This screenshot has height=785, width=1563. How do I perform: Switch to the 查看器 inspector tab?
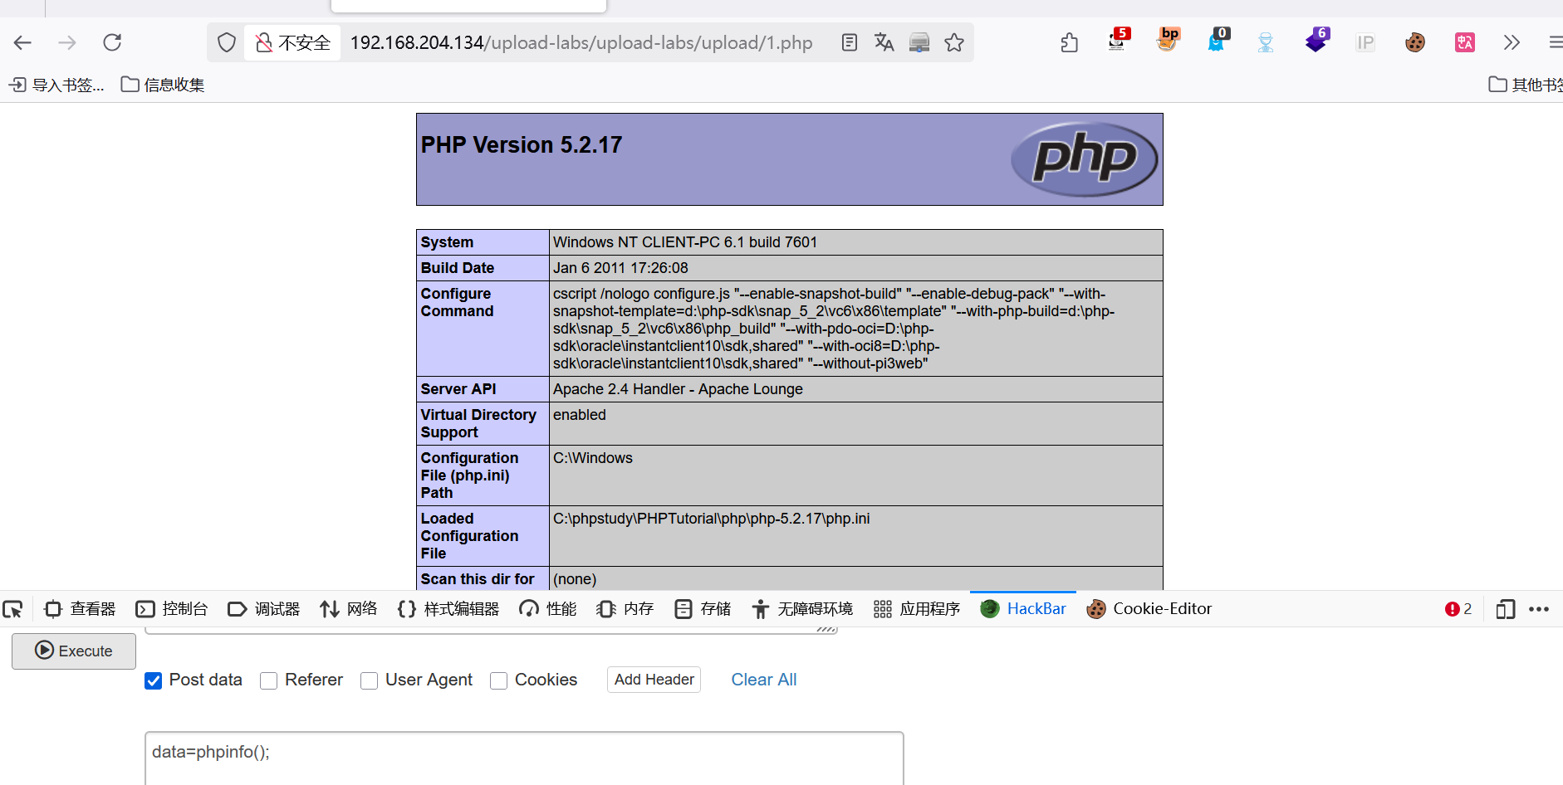click(x=80, y=609)
